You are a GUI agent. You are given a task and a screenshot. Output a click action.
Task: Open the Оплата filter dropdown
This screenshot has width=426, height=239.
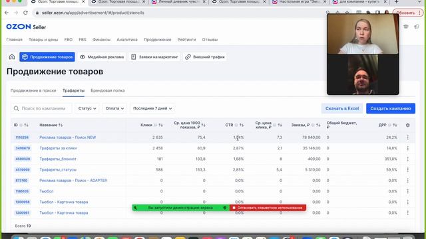(x=114, y=108)
